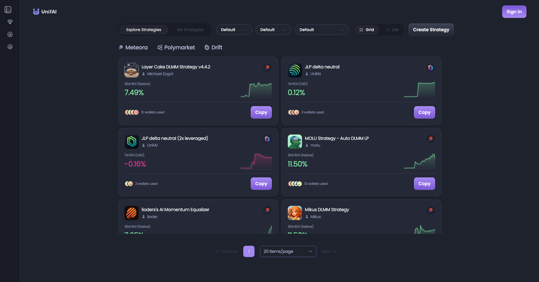This screenshot has width=539, height=282.
Task: Expand the 20 items/page dropdown
Action: tap(288, 251)
